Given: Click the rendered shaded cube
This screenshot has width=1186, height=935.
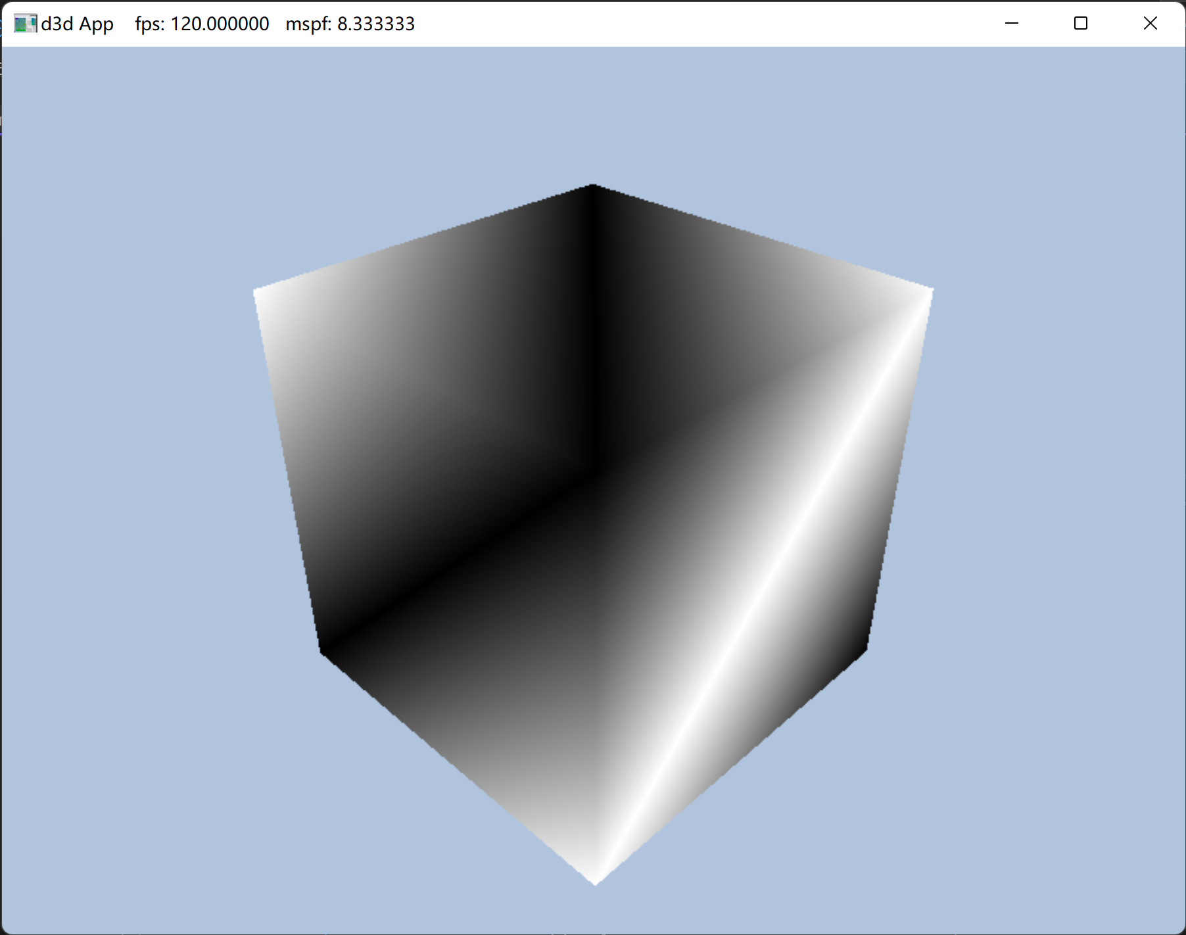Looking at the screenshot, I should pos(594,535).
